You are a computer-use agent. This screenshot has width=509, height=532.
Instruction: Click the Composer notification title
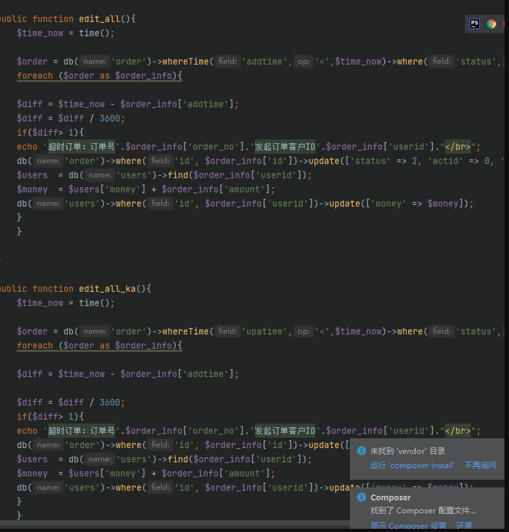click(x=390, y=498)
